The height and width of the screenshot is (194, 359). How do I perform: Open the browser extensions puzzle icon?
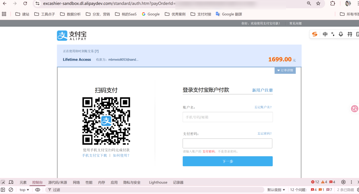pos(332,4)
